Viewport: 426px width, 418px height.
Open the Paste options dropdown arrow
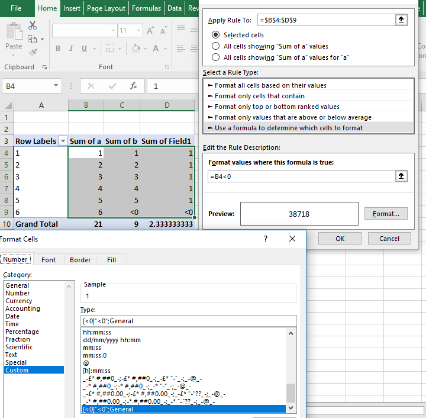click(x=13, y=55)
